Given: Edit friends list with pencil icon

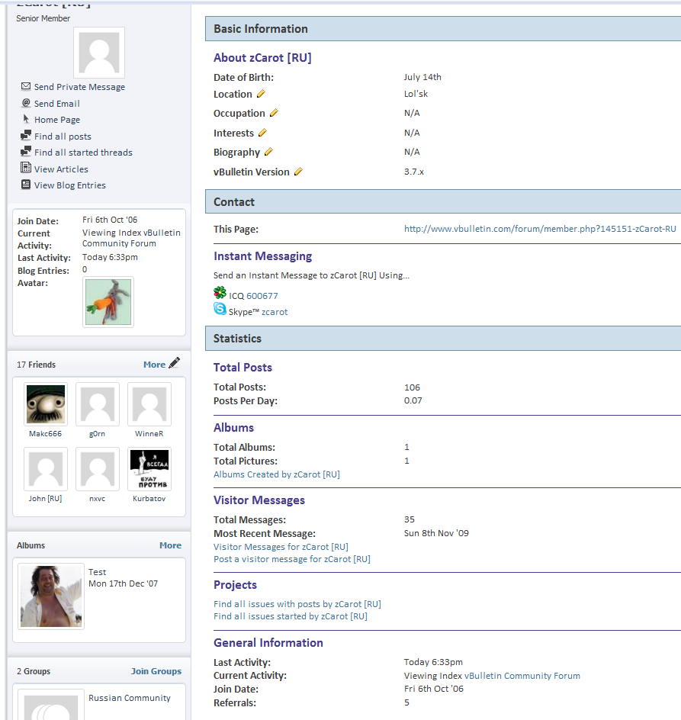Looking at the screenshot, I should coord(175,363).
